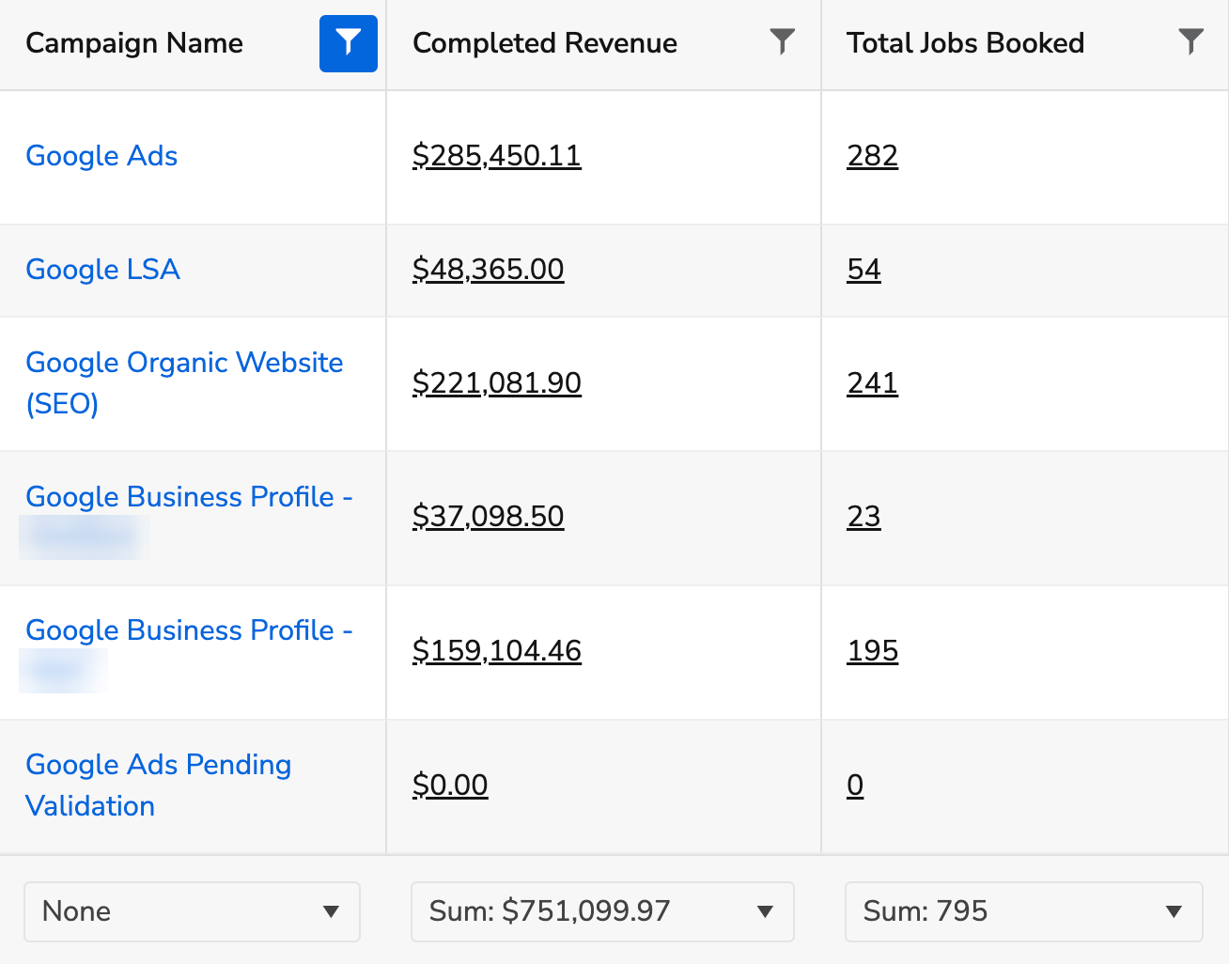Select the Google LSA campaign link

click(102, 270)
